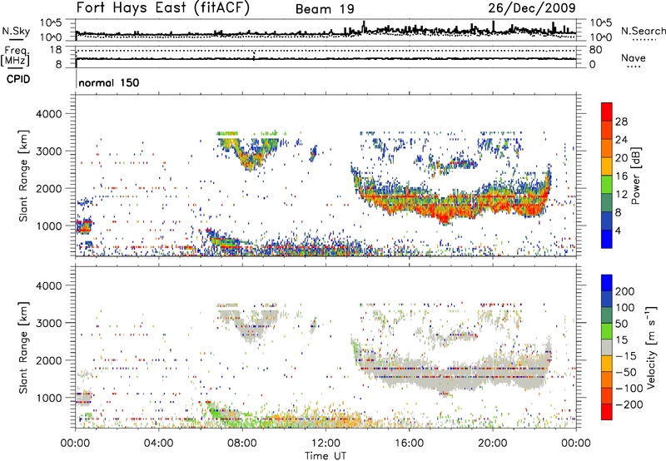The width and height of the screenshot is (666, 461).
Task: Click the '16:00' time tick label
Action: (x=409, y=444)
